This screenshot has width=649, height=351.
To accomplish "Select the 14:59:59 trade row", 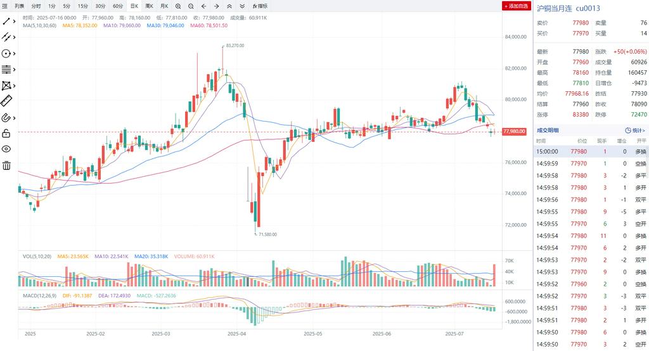I will (x=591, y=163).
